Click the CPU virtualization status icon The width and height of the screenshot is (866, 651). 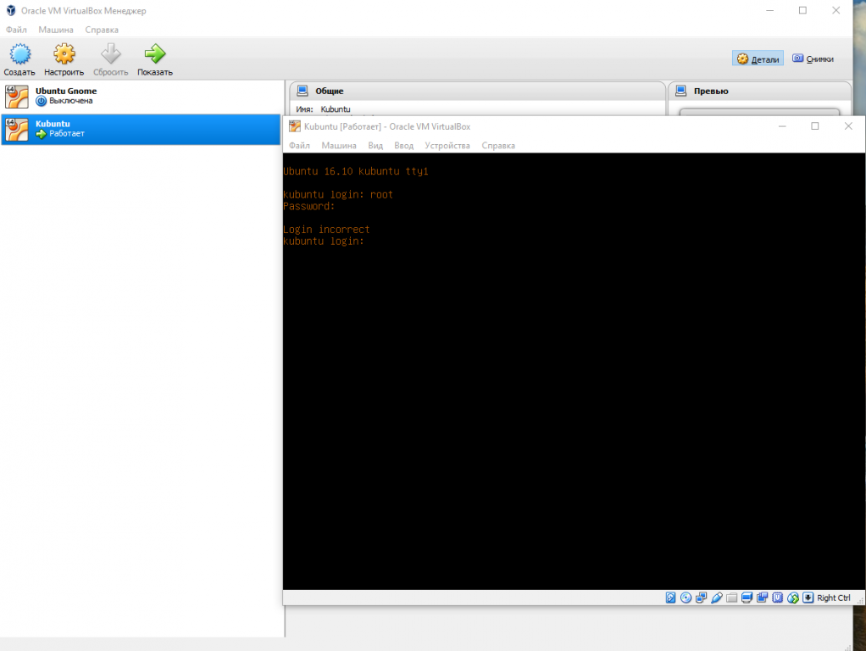pos(778,598)
